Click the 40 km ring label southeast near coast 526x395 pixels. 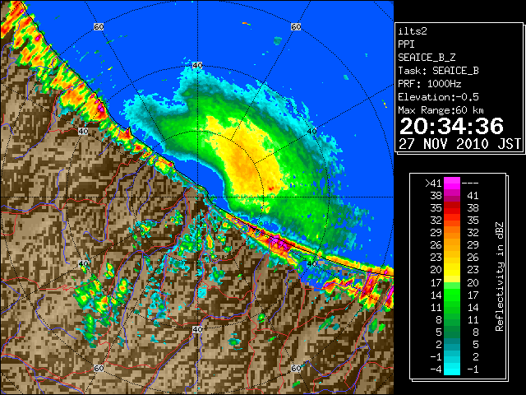(x=312, y=263)
